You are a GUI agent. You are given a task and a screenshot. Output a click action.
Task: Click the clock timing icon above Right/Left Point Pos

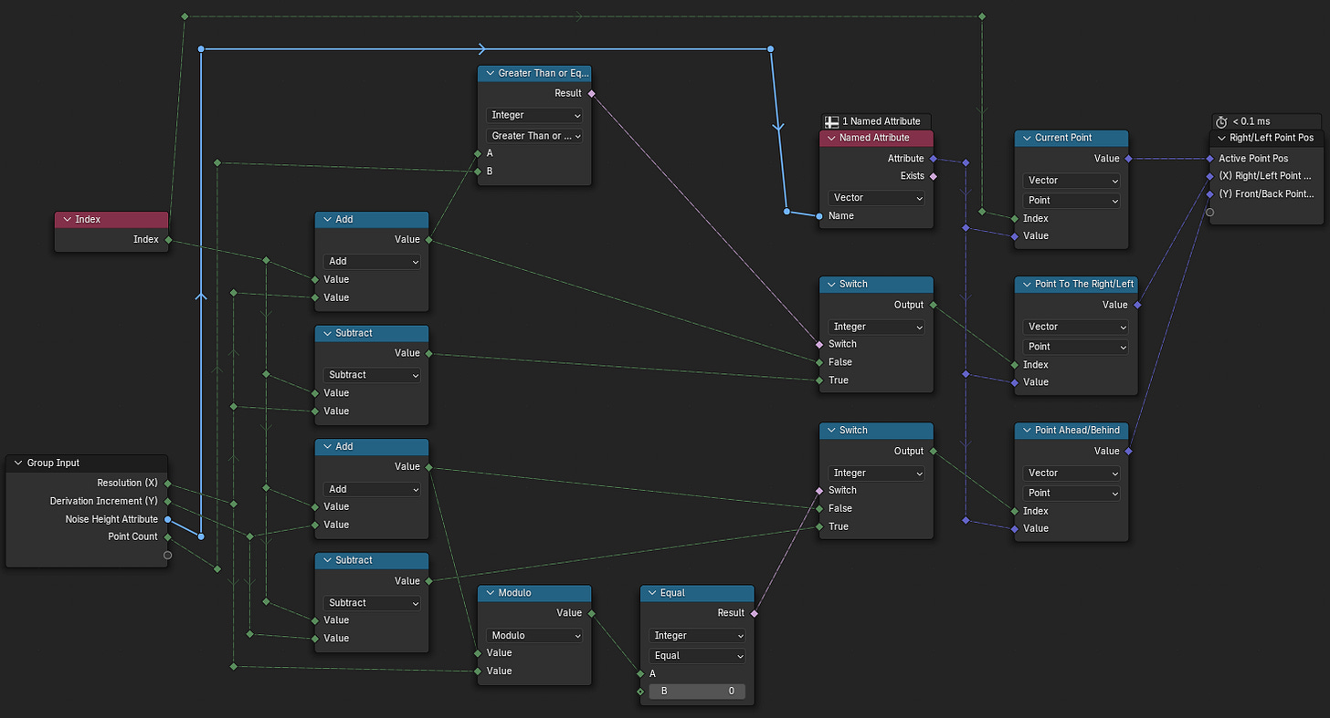(1221, 121)
